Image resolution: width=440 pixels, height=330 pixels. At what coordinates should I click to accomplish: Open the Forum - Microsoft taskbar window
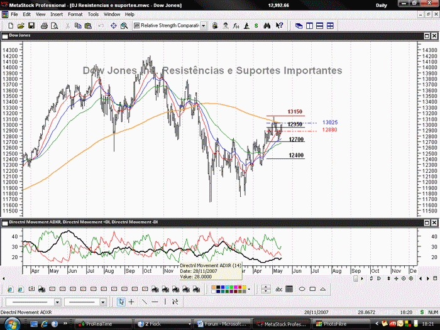(x=223, y=324)
